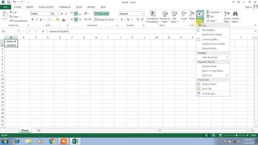Open Format Cells dialog entry
Image resolution: width=258 pixels, height=145 pixels.
[212, 93]
